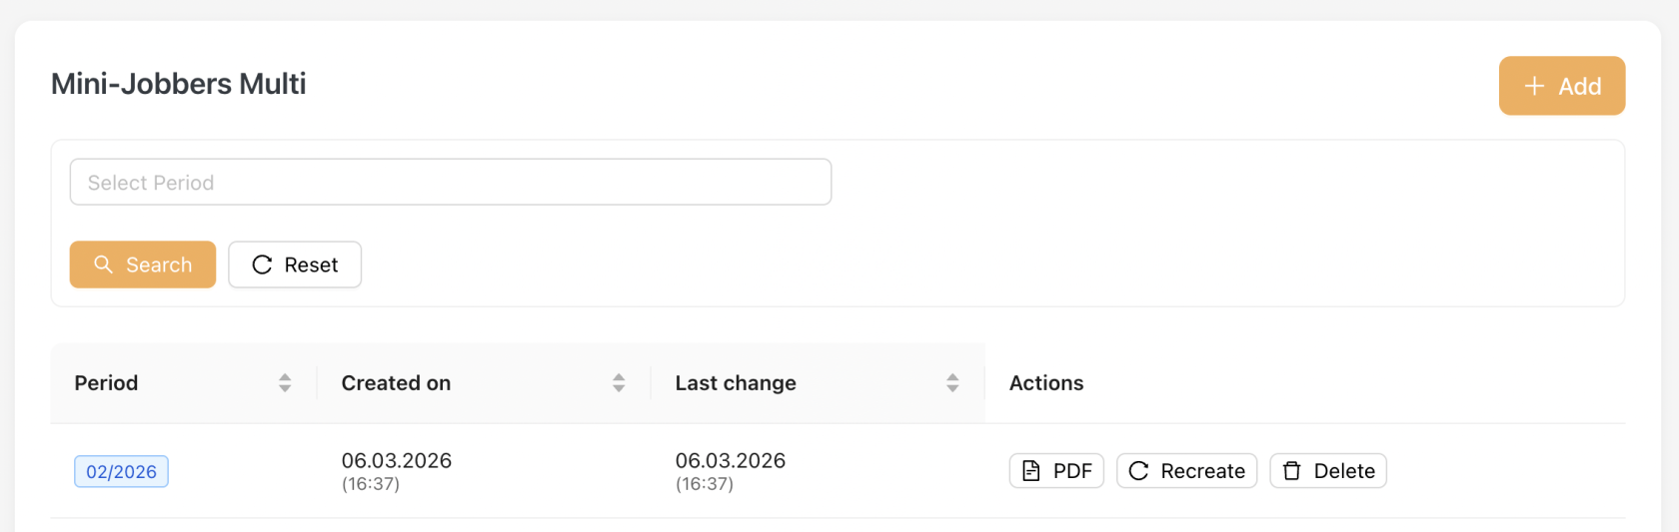Click the plus icon on Add button
Viewport: 1679px width, 532px height.
pos(1534,86)
